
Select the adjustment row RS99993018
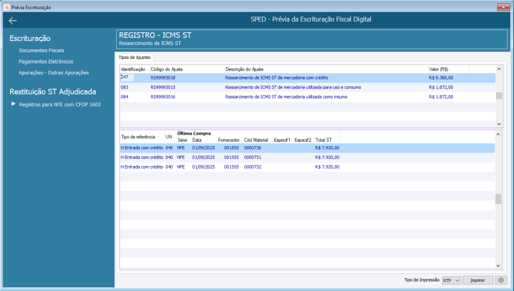(x=308, y=78)
